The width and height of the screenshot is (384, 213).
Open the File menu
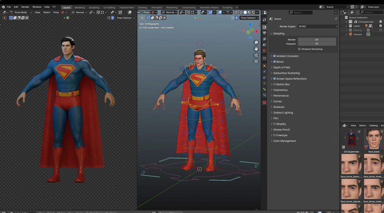9,7
